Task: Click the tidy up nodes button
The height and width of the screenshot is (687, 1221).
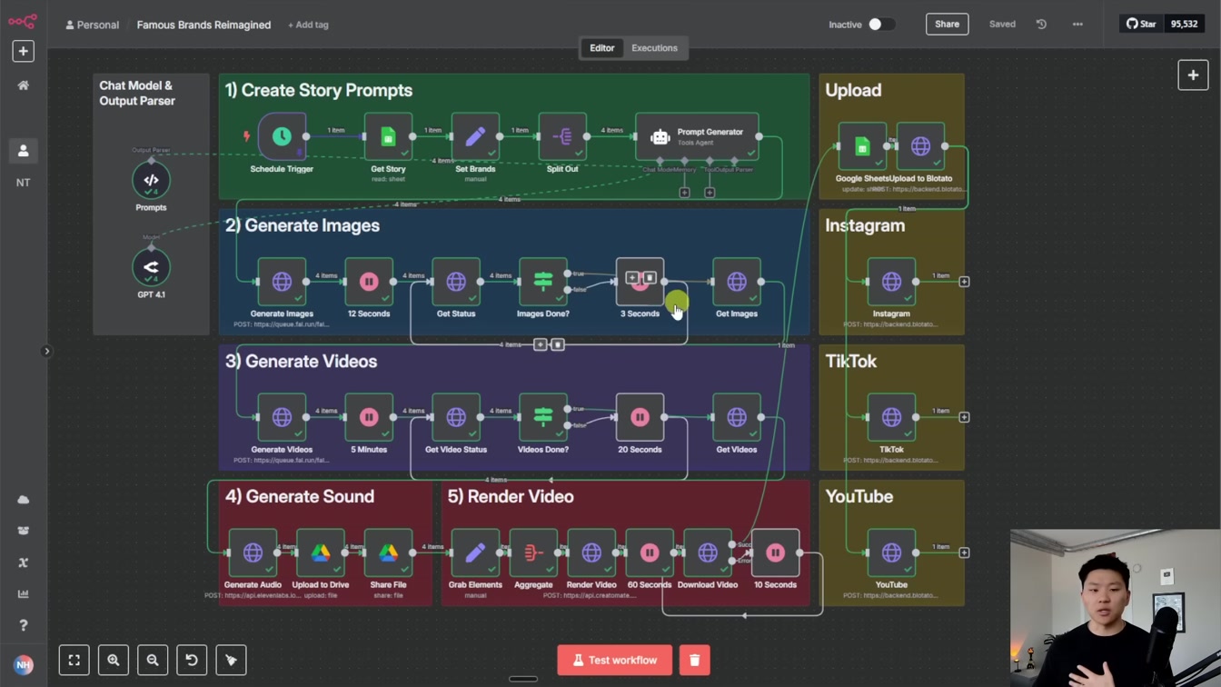Action: pyautogui.click(x=231, y=660)
